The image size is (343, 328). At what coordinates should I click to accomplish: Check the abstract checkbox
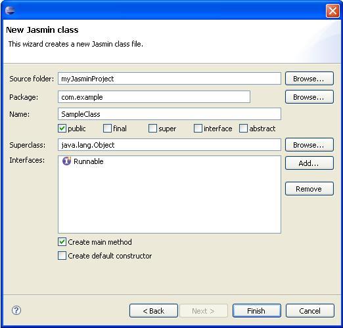click(x=243, y=129)
